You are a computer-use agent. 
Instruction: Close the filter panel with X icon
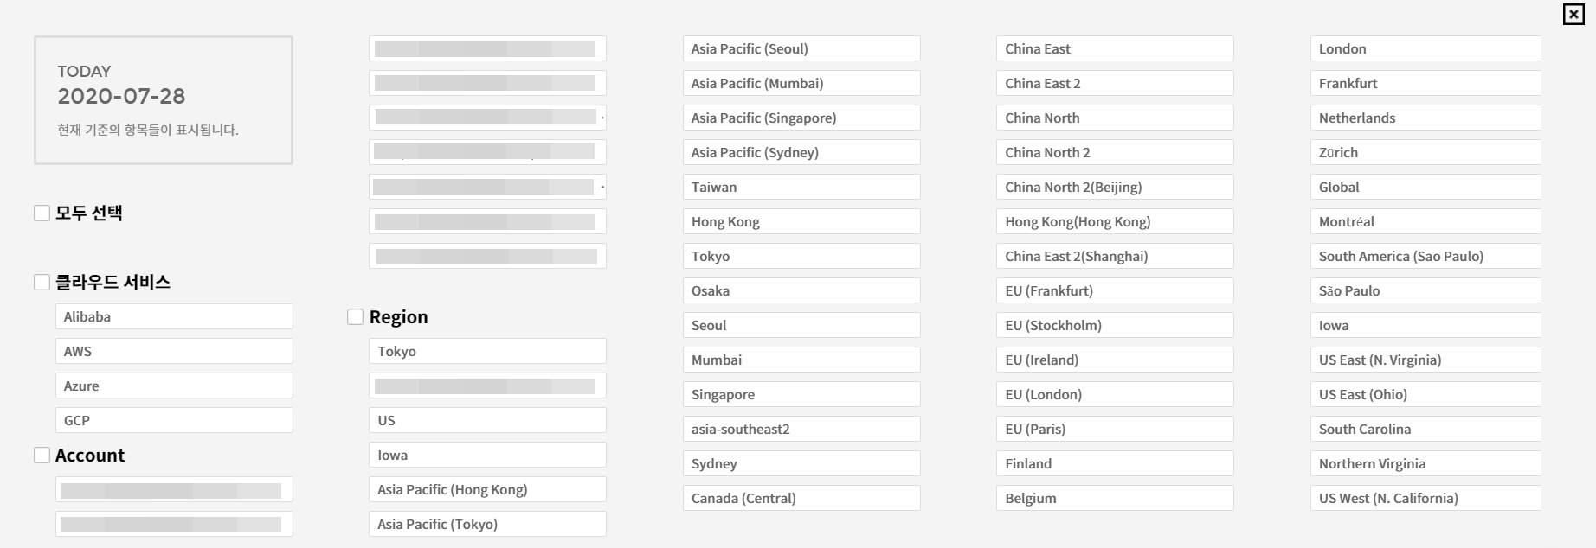point(1573,15)
